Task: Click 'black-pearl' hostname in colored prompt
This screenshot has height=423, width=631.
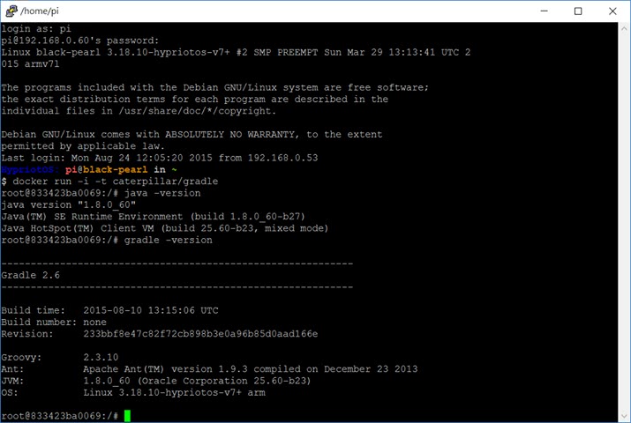Action: coord(116,169)
